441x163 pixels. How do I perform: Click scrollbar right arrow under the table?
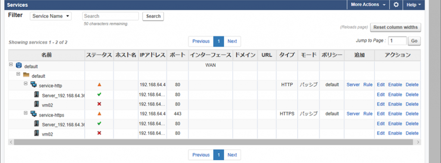418,142
